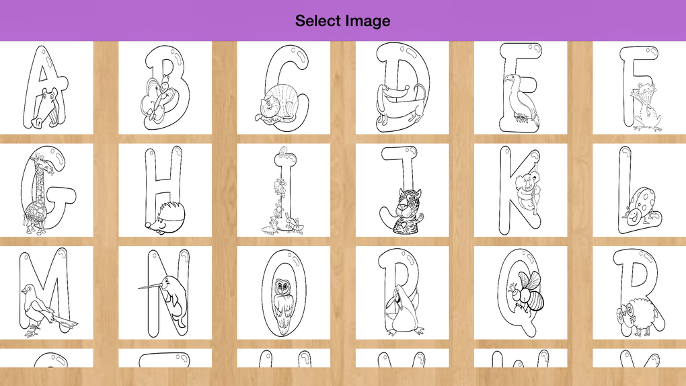686x386 pixels.
Task: Choose the partially visible letter T image
Action: (x=165, y=358)
